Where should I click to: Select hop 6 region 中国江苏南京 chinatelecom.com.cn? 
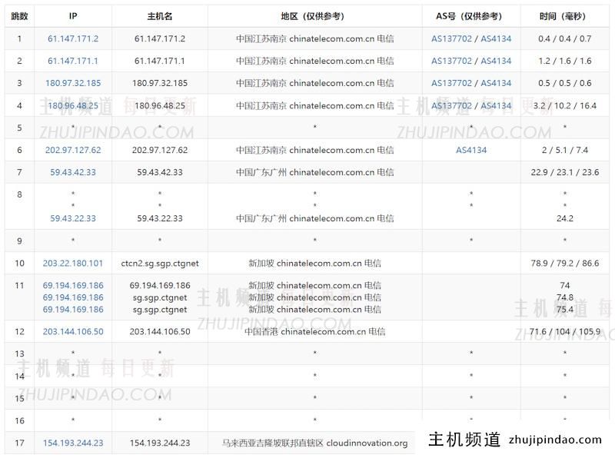[x=314, y=150]
